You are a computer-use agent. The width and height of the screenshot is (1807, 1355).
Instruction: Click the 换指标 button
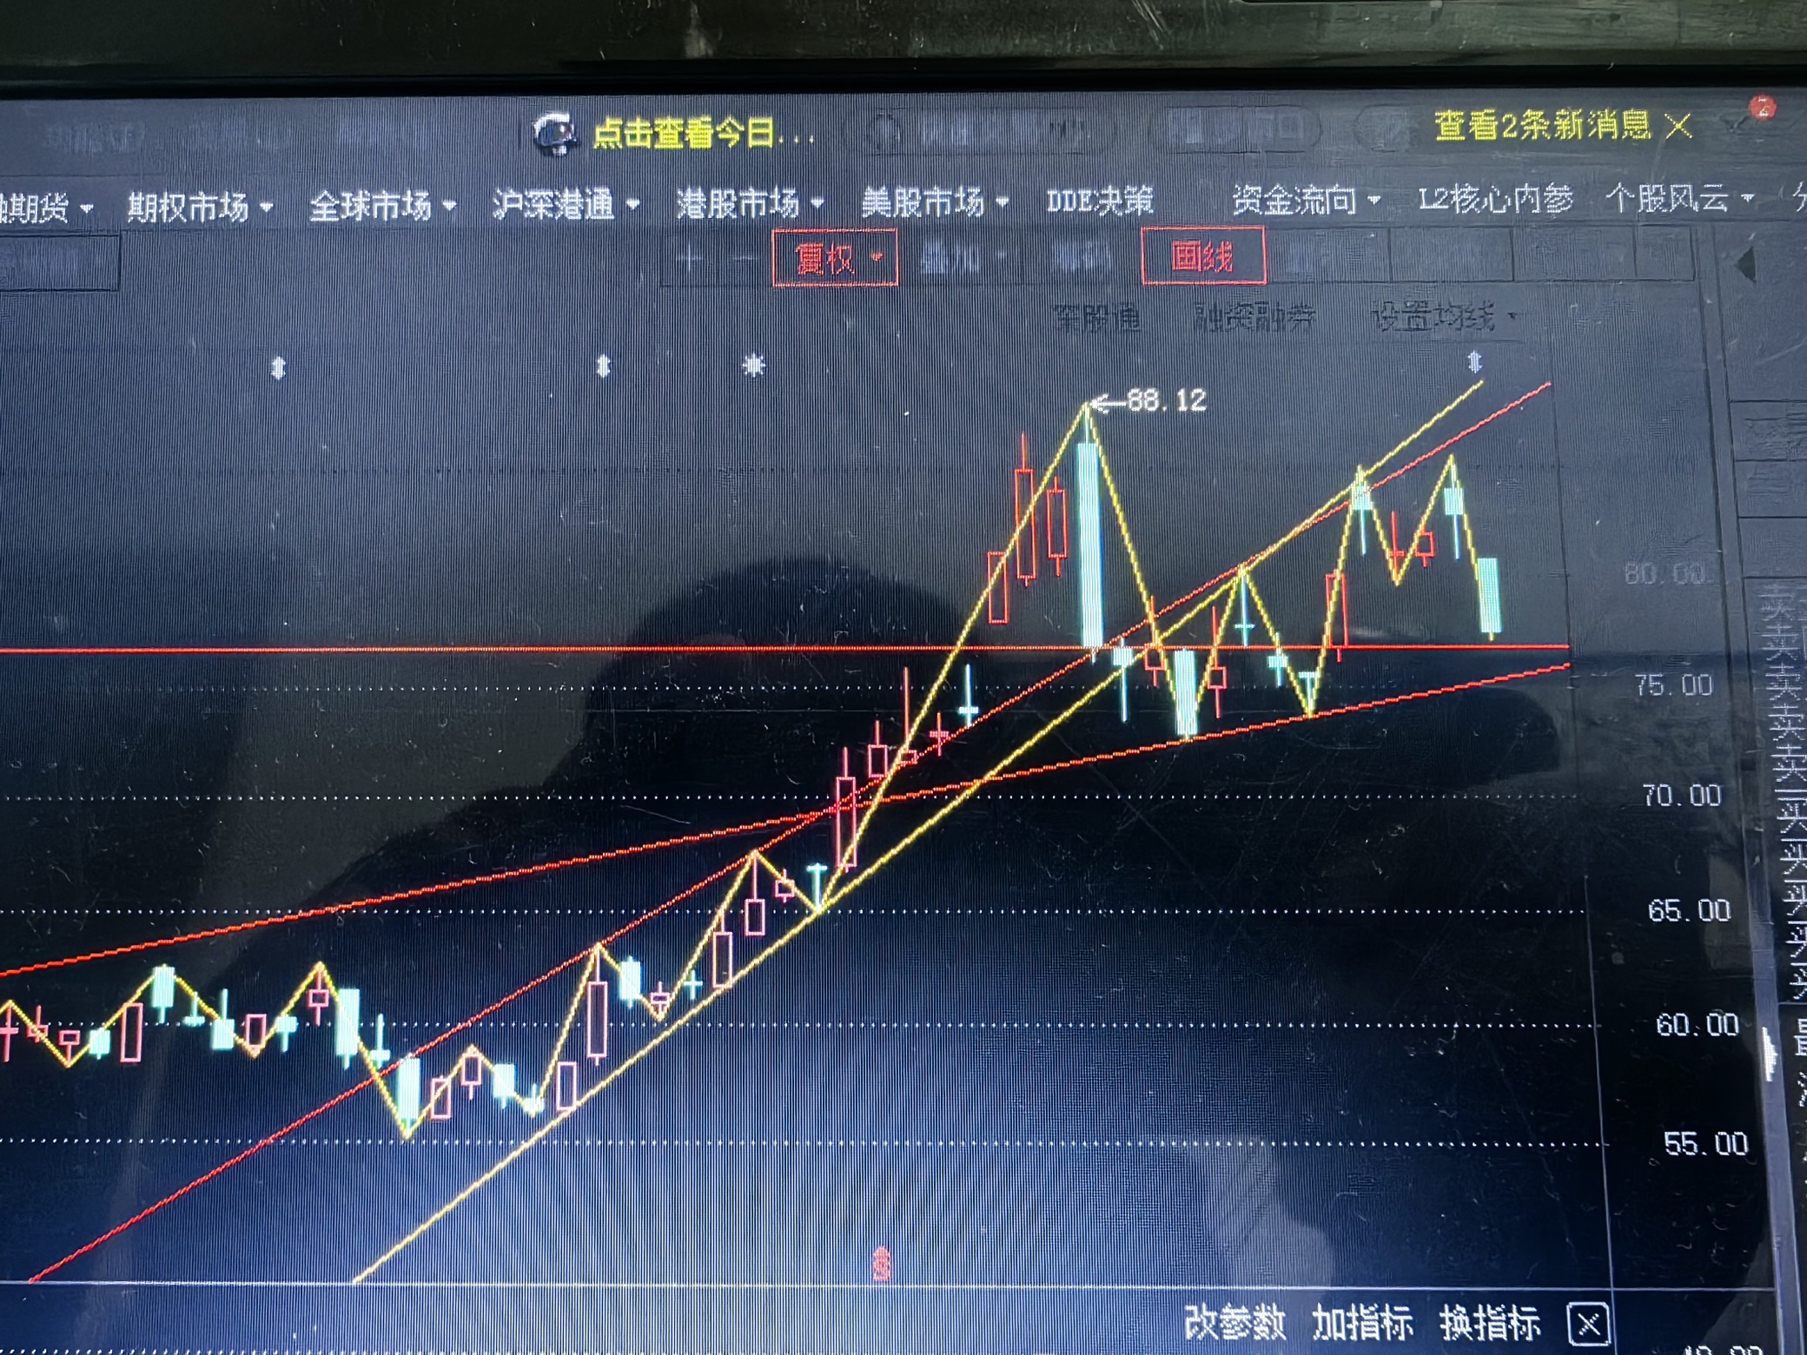pos(1490,1324)
